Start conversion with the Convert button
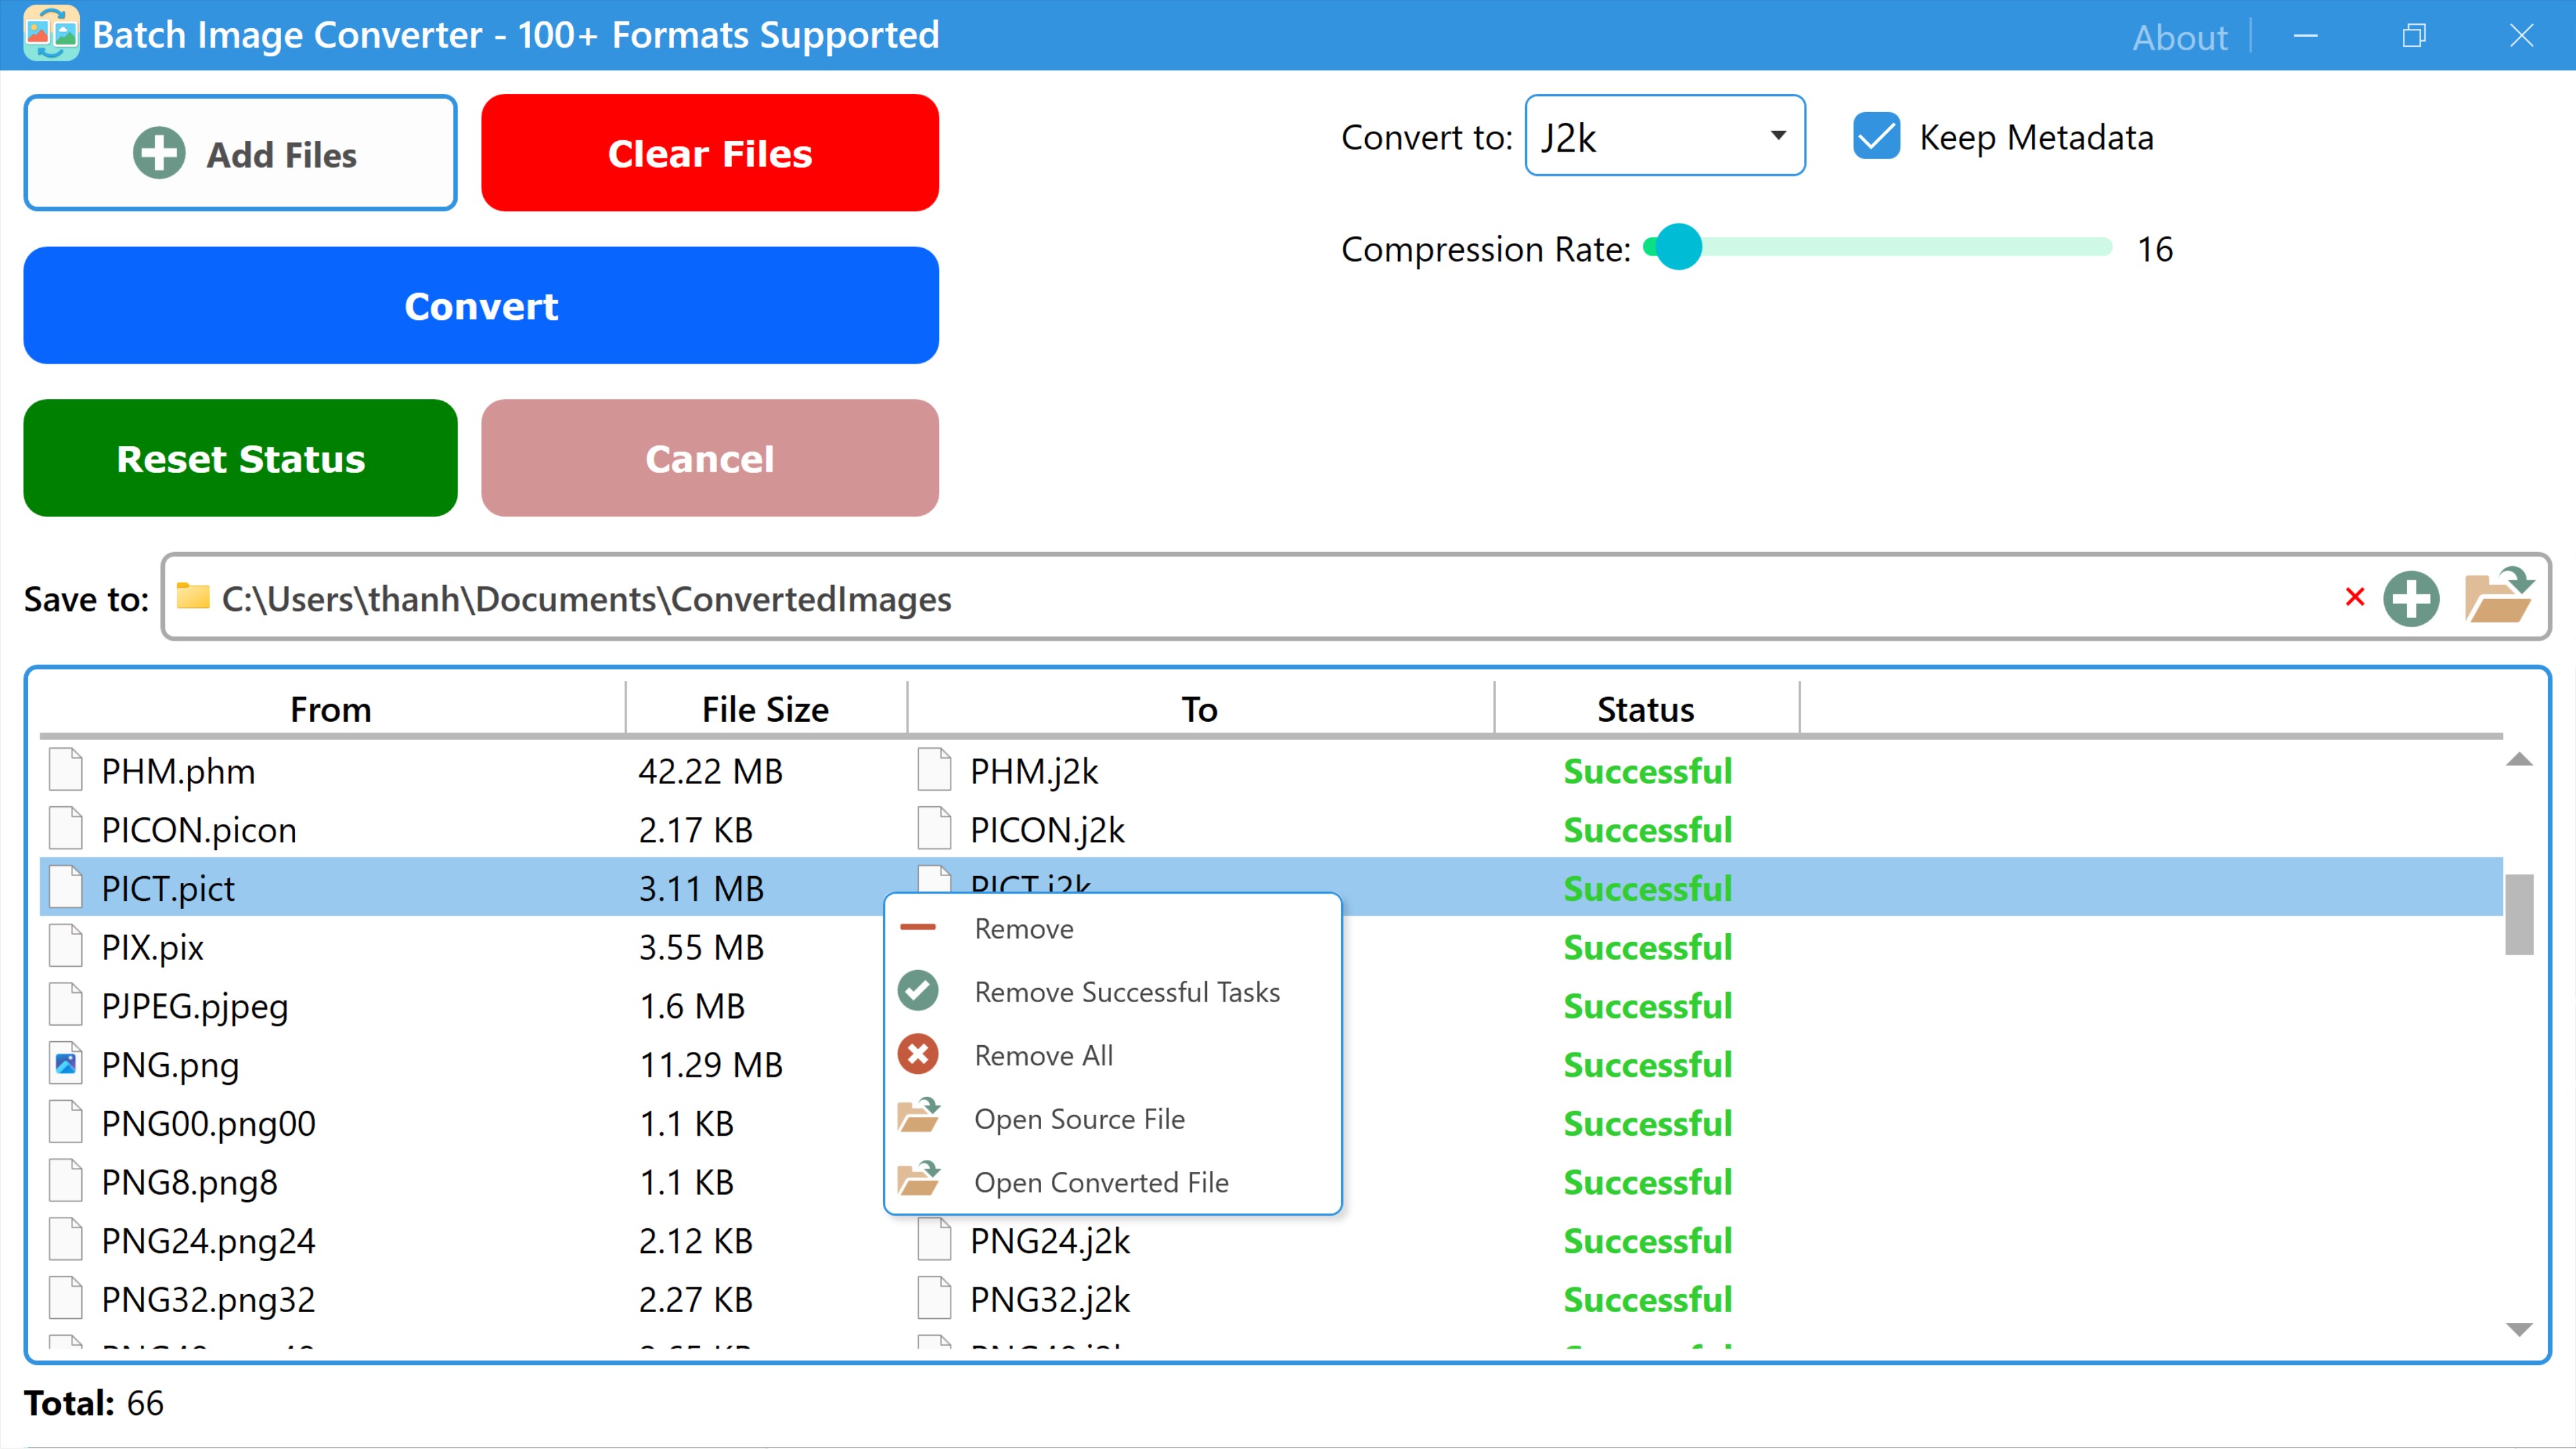The width and height of the screenshot is (2576, 1449). 481,305
